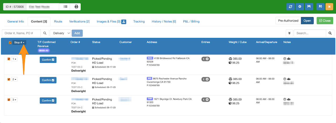
Task: Click the Add button
Action: click(77, 33)
